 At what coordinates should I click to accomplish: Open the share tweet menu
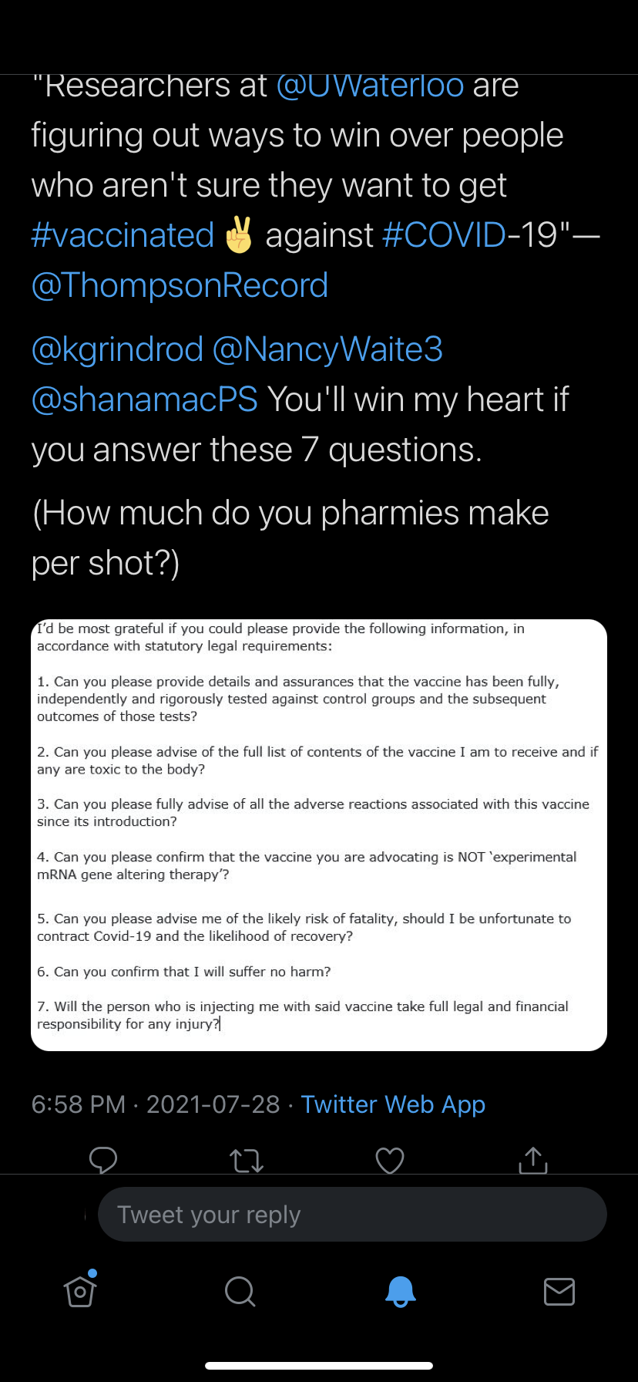[533, 1160]
